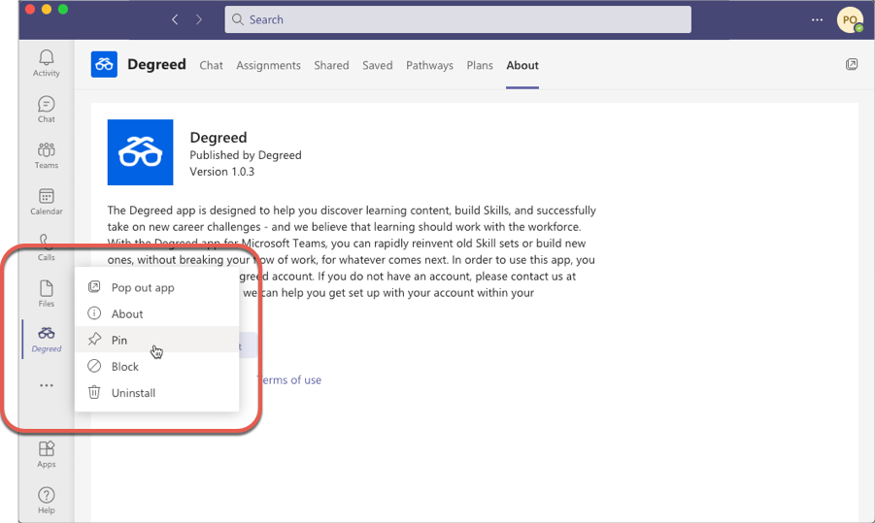
Task: Switch to the Chat tab
Action: [211, 65]
